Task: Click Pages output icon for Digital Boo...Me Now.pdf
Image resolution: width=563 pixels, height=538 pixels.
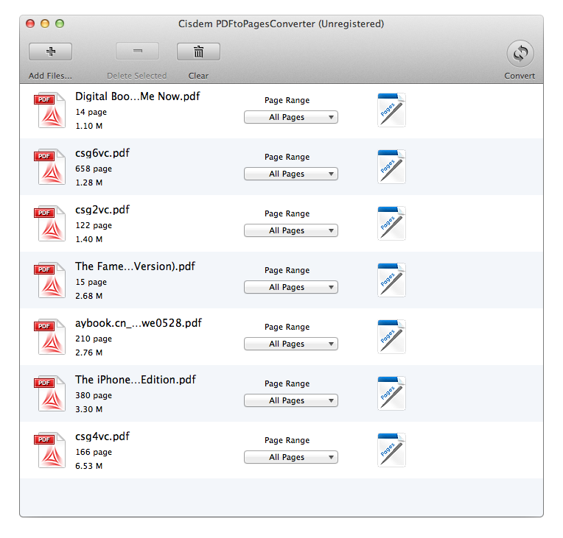Action: (392, 110)
